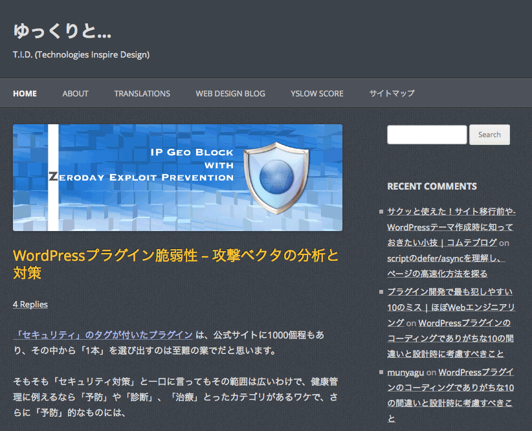Screen dimensions: 532x431
Task: Open the IP Geo Block banner image
Action: click(177, 177)
